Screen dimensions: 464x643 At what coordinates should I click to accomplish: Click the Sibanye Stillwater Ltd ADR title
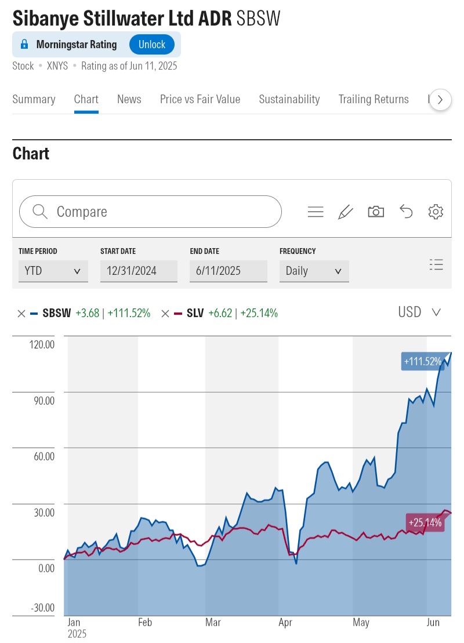point(122,19)
